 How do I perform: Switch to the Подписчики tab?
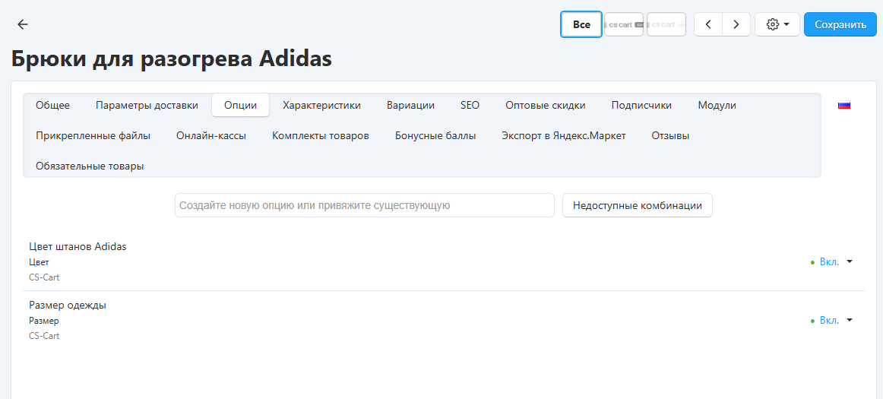click(x=641, y=105)
